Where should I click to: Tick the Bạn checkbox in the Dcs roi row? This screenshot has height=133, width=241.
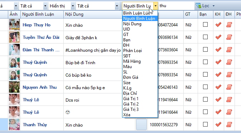tap(205, 99)
